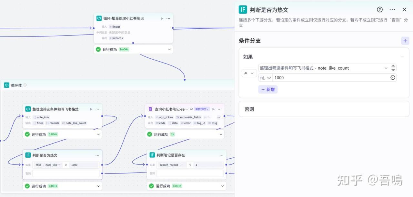Open the int. data type dropdown
The height and width of the screenshot is (197, 413).
tap(265, 78)
